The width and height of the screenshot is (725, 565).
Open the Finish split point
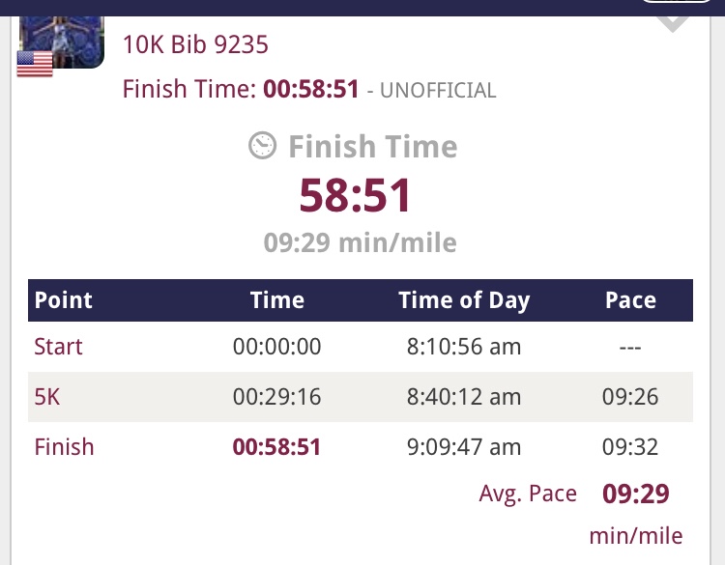(64, 447)
